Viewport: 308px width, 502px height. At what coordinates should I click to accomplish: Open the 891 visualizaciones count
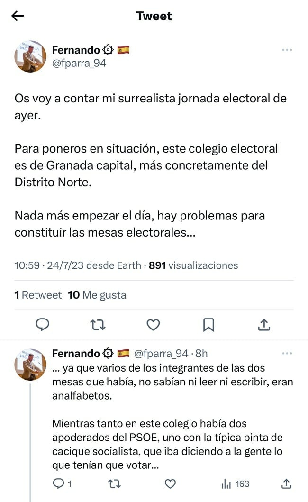pos(193,265)
